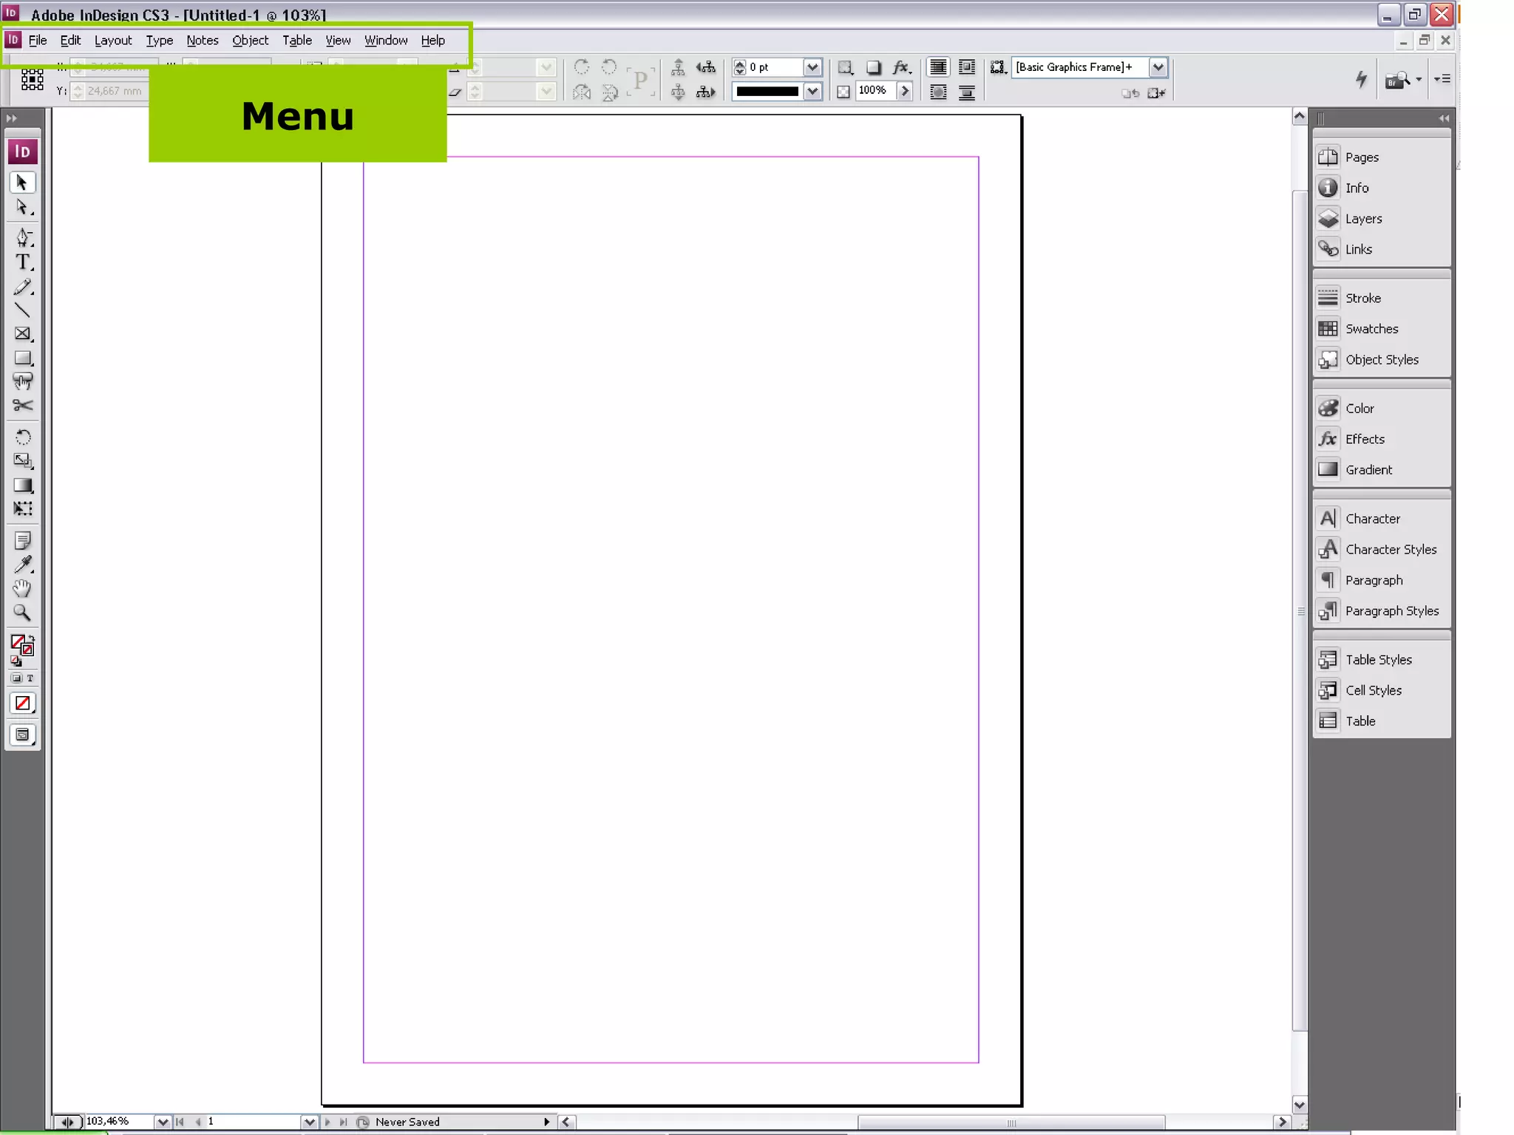Open the Object menu

pos(250,41)
